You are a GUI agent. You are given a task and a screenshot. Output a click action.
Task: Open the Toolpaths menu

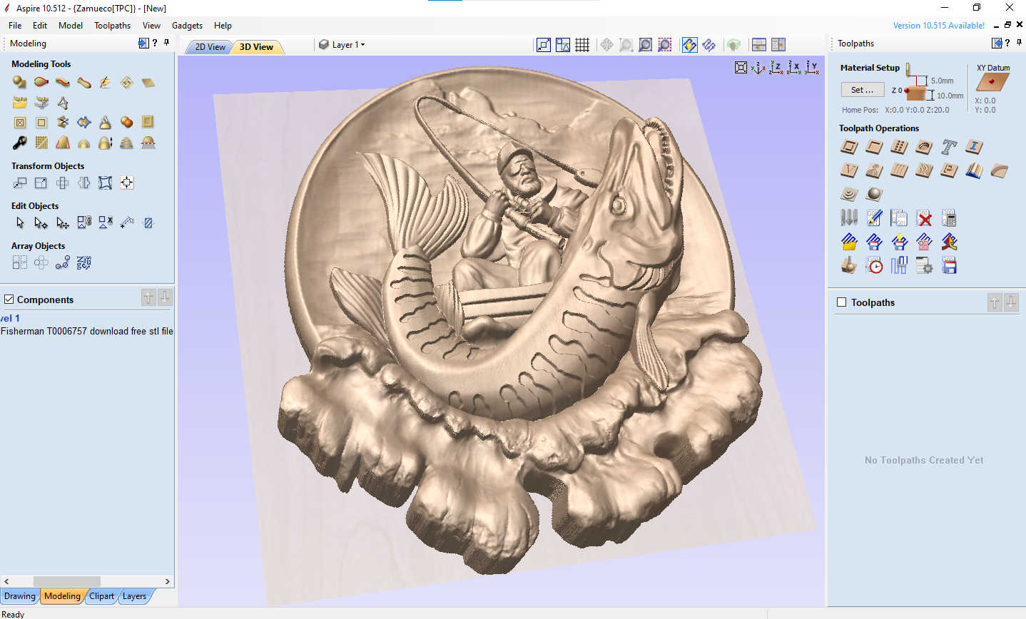pyautogui.click(x=112, y=26)
